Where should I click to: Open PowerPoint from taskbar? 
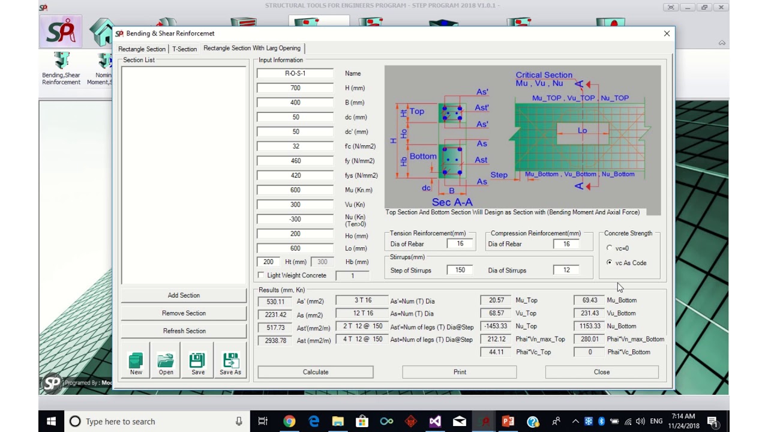click(x=508, y=421)
